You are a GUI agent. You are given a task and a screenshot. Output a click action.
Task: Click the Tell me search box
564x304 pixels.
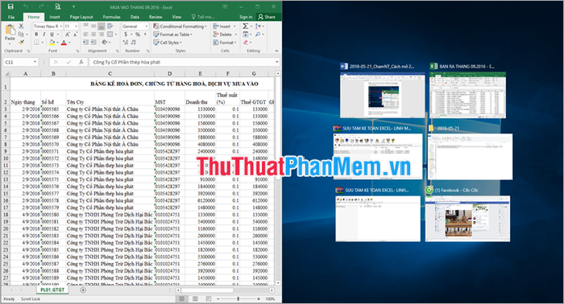pyautogui.click(x=202, y=17)
